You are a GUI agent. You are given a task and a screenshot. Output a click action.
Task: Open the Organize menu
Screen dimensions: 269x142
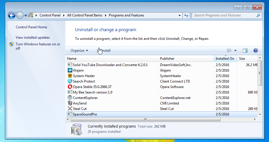(x=79, y=51)
